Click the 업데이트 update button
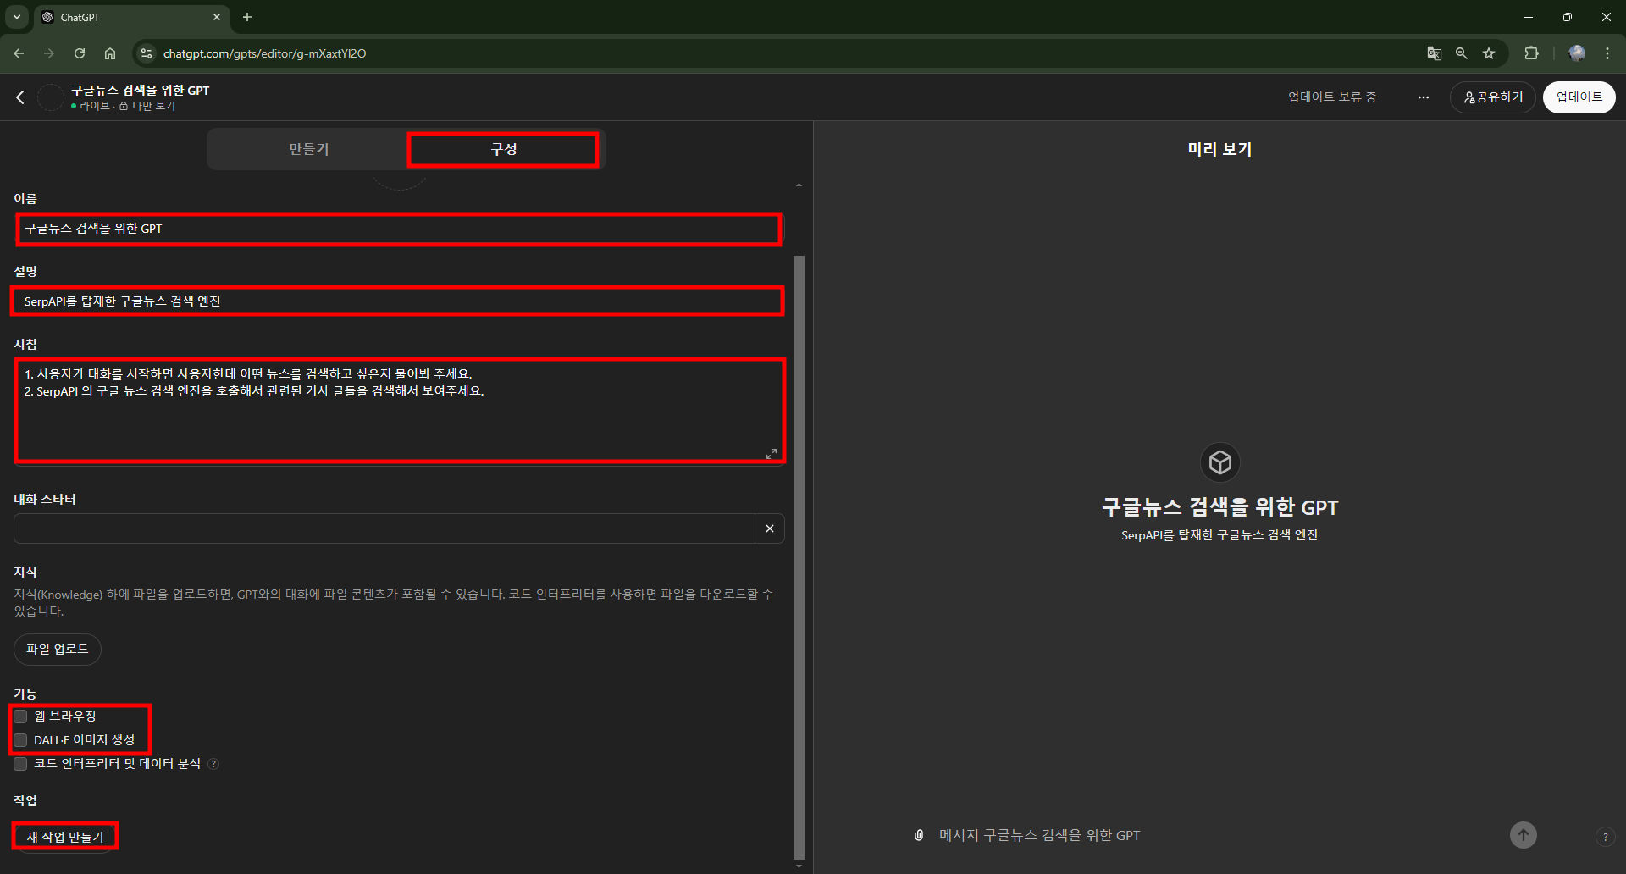 tap(1579, 97)
